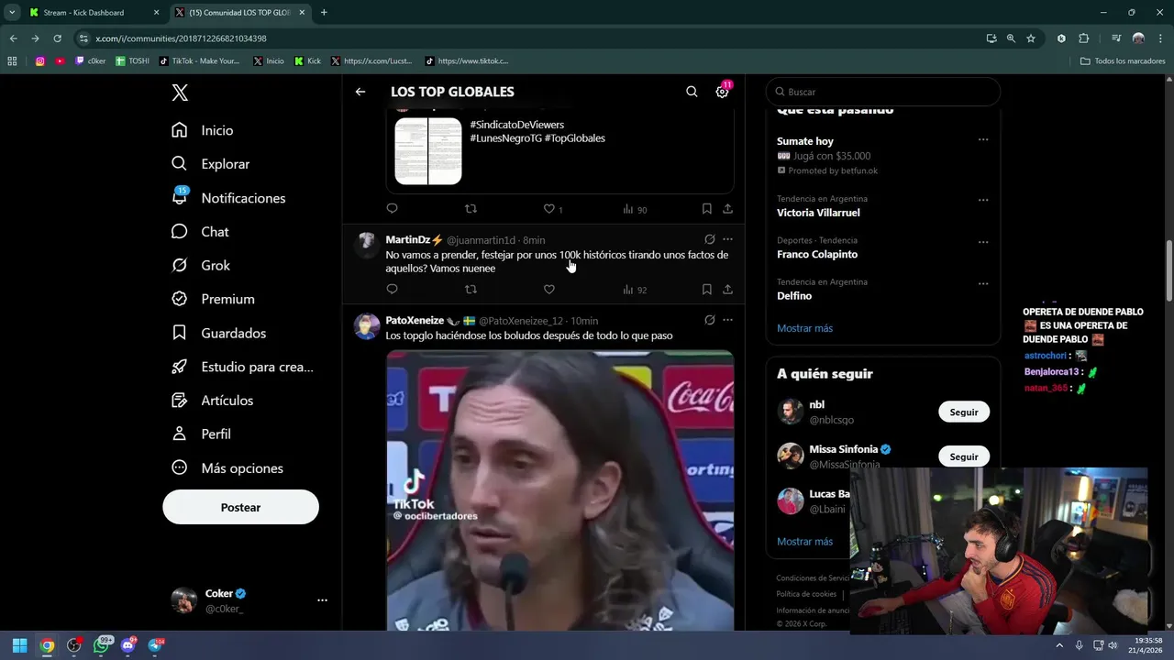Image resolution: width=1174 pixels, height=660 pixels.
Task: Open Grok action on PatoXeneize post
Action: pos(709,320)
